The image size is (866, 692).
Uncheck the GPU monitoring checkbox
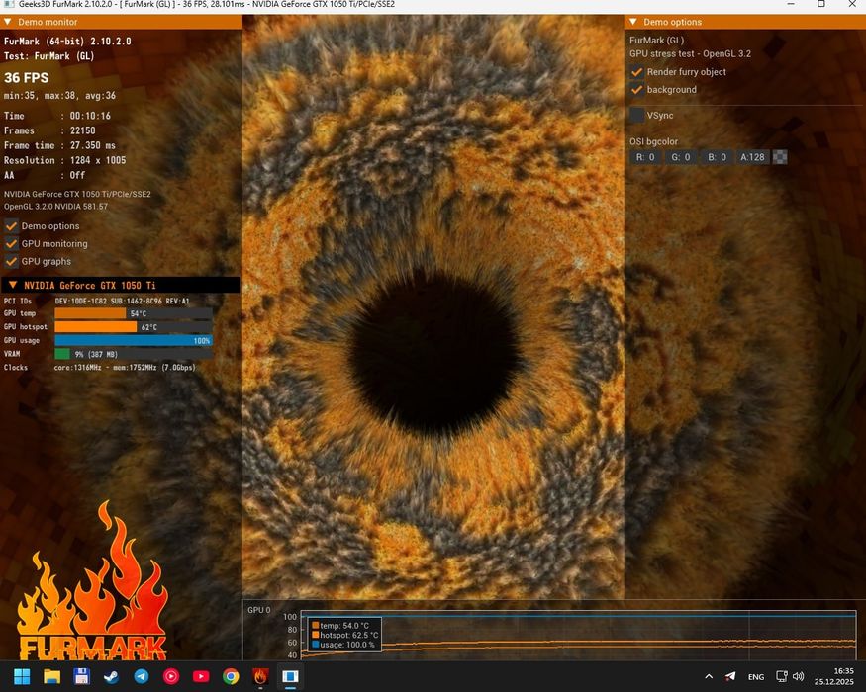click(x=11, y=243)
